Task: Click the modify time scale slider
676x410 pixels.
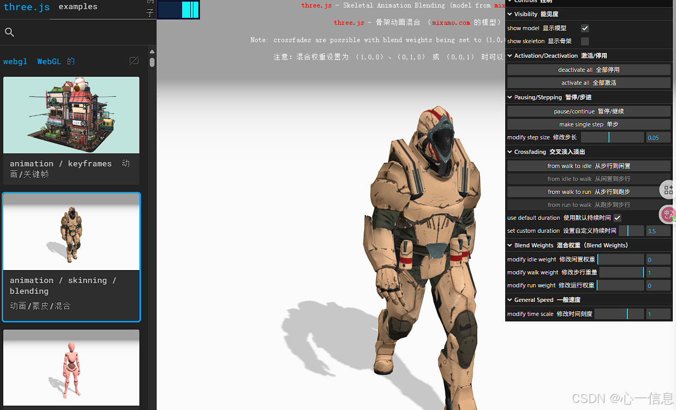Action: point(619,314)
